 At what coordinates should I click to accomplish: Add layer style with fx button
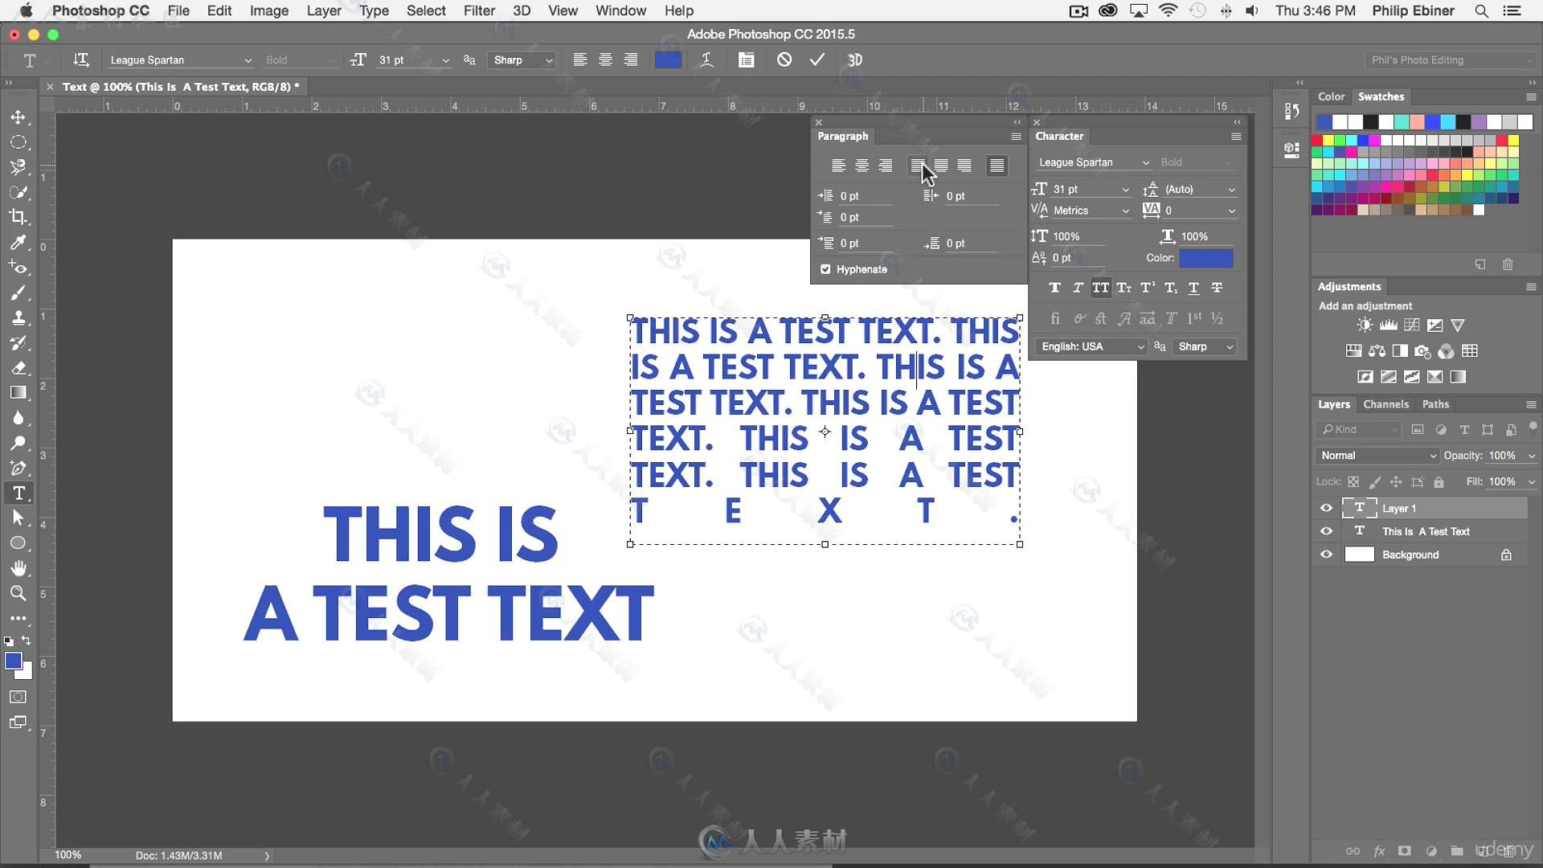(1379, 851)
